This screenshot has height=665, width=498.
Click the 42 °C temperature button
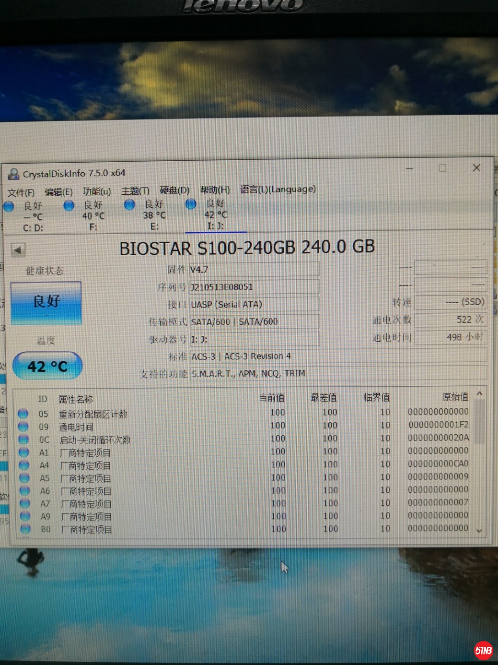tap(47, 367)
